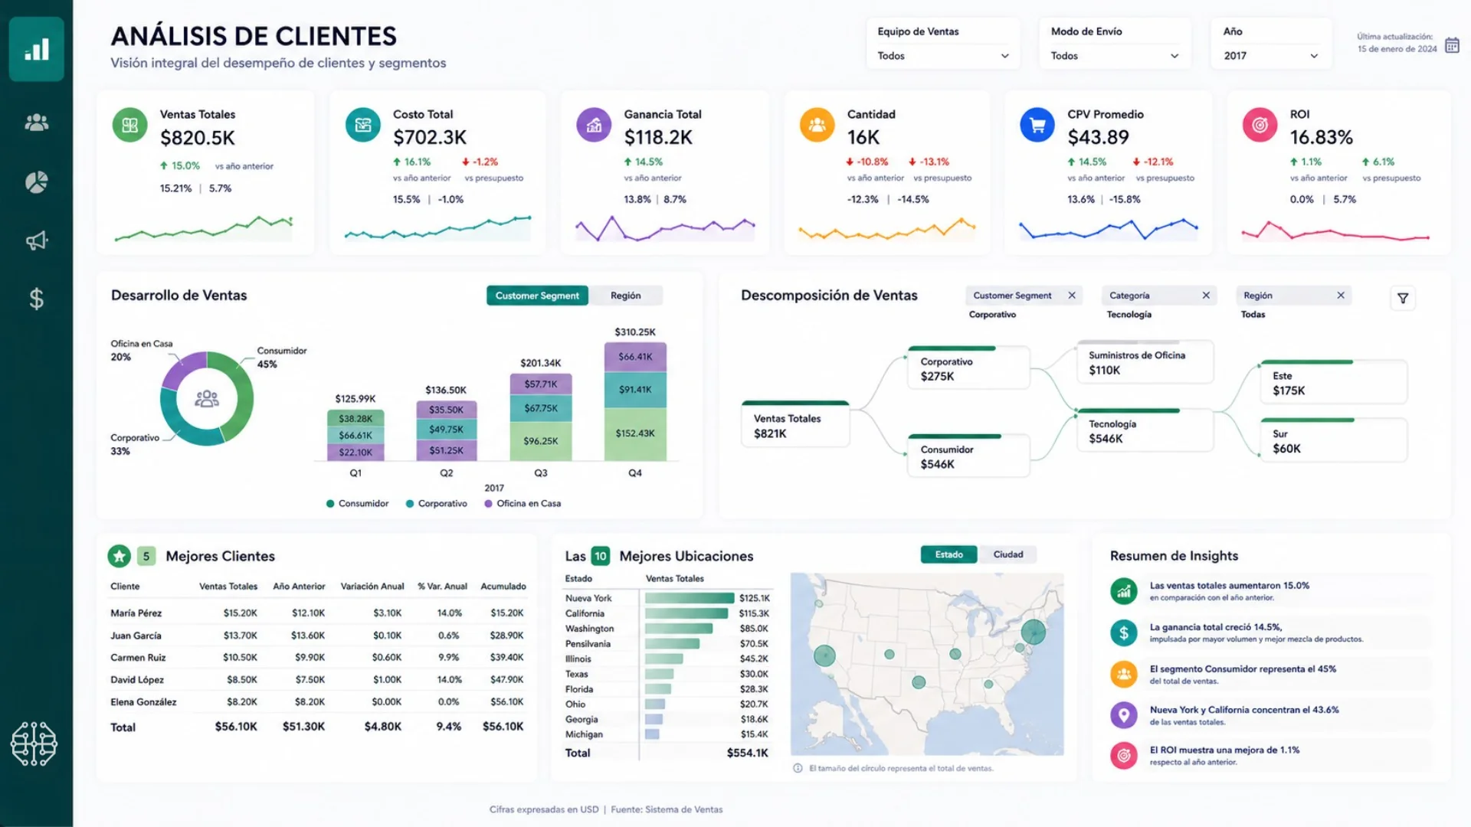Screen dimensions: 1471x827
Task: Click the info icon below the map
Action: tap(798, 768)
